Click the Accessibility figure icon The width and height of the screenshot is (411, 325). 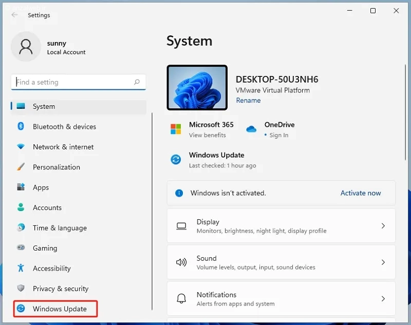tap(21, 268)
